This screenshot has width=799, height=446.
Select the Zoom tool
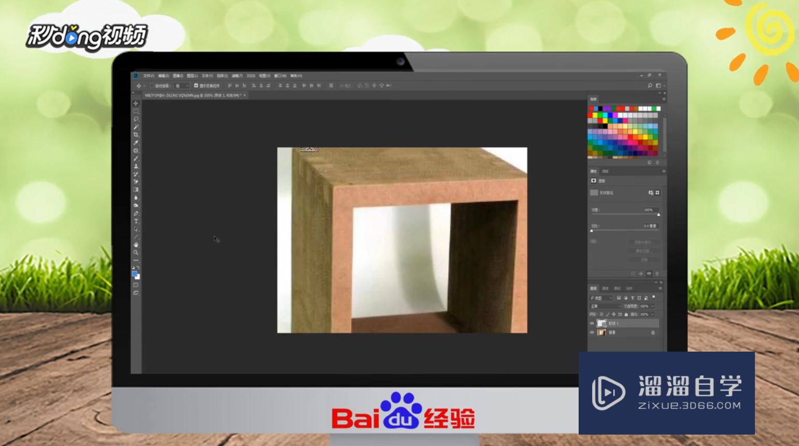136,253
